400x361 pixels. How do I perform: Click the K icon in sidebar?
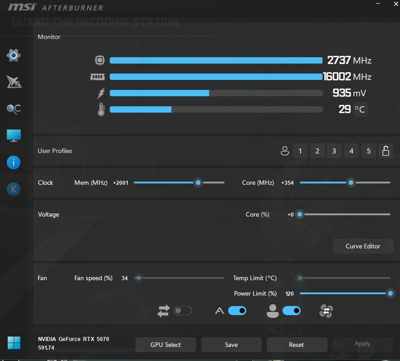tap(14, 189)
